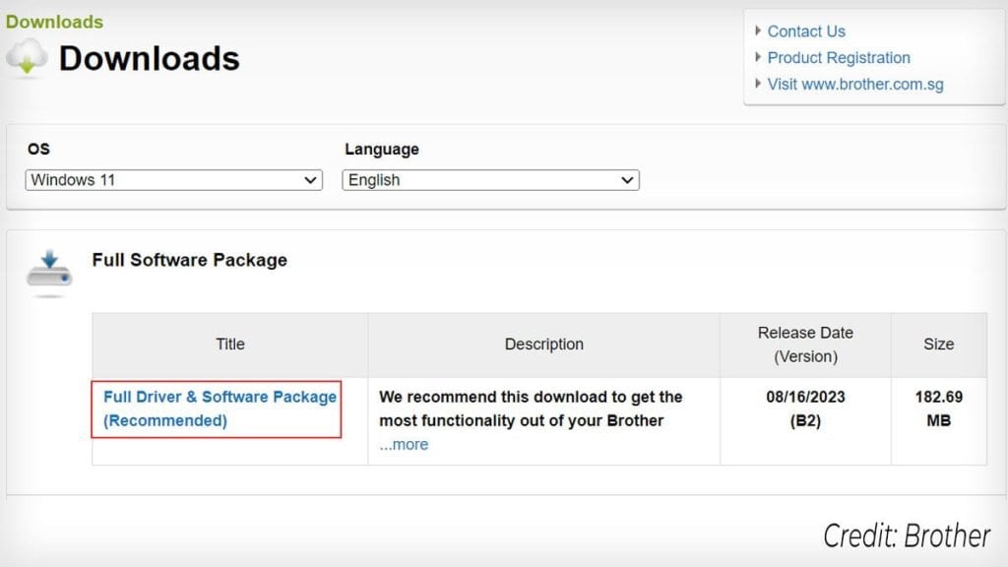
Task: Open the Contact Us link
Action: click(806, 31)
